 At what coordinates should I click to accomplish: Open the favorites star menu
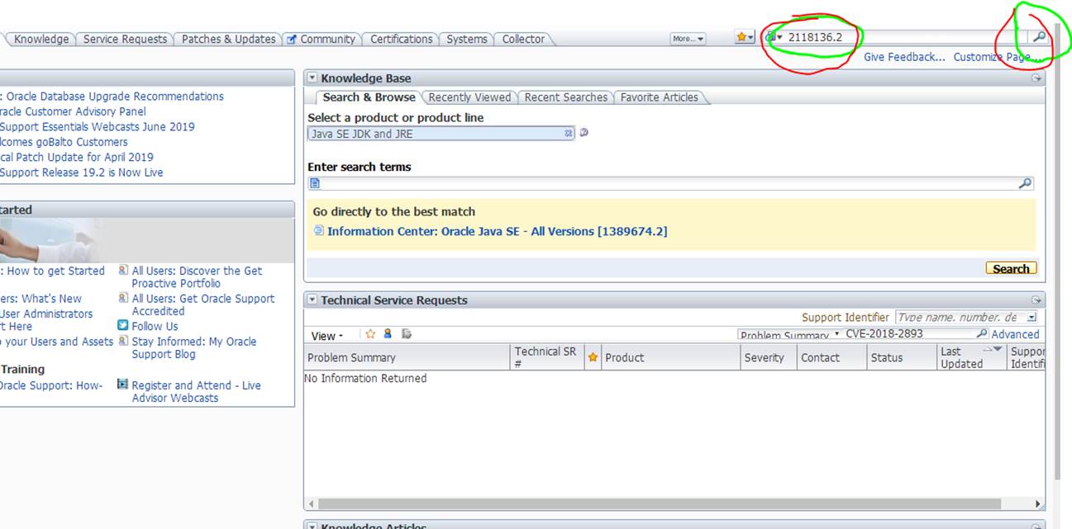pyautogui.click(x=745, y=37)
